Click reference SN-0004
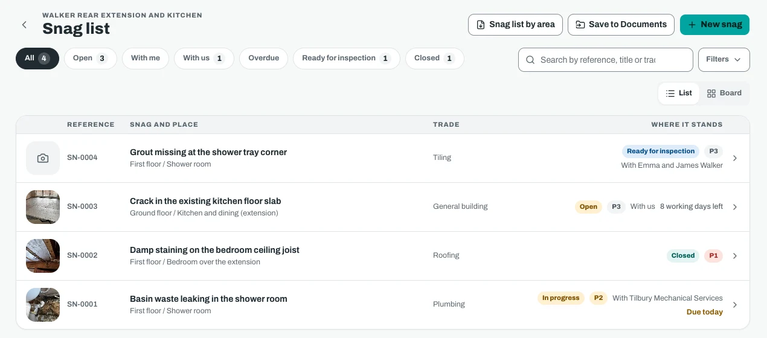The height and width of the screenshot is (338, 767). click(x=82, y=158)
